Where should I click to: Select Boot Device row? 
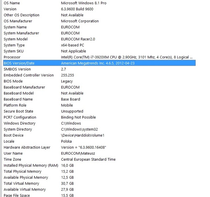point(99,135)
